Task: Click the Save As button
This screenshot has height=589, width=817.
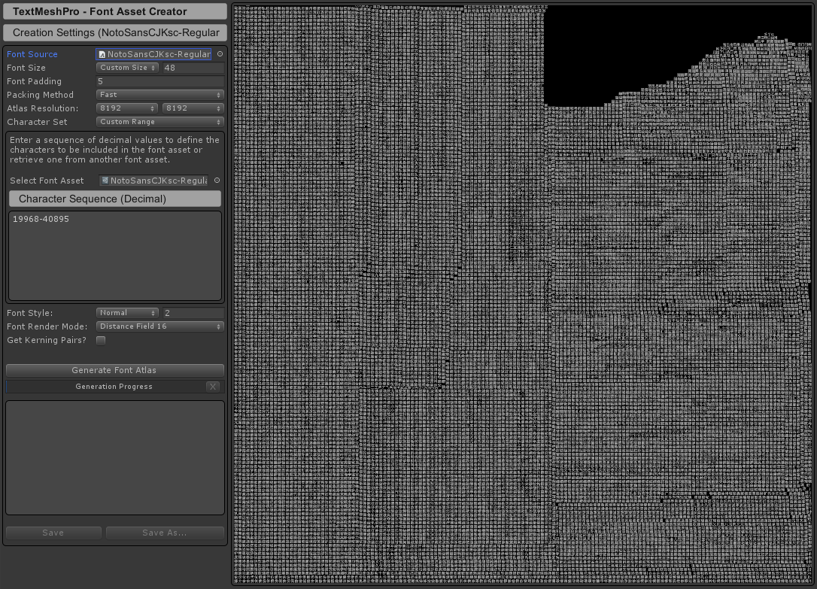Action: point(165,533)
